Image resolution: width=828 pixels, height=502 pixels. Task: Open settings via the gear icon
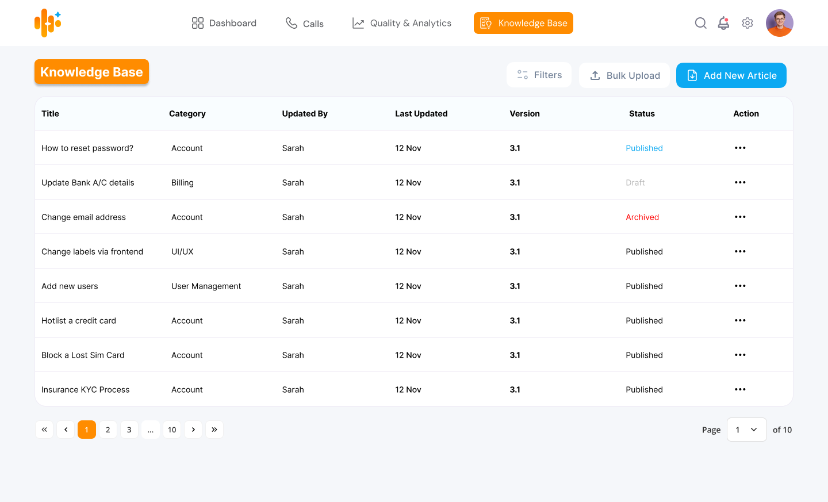[747, 23]
